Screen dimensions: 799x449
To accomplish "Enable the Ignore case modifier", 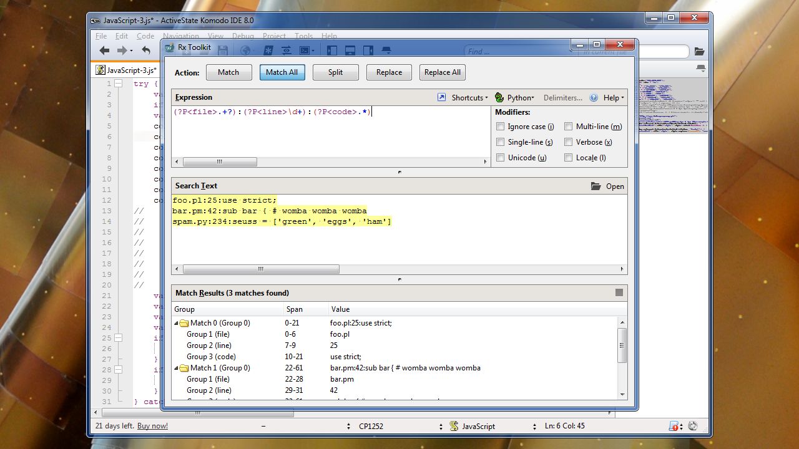I will (500, 126).
